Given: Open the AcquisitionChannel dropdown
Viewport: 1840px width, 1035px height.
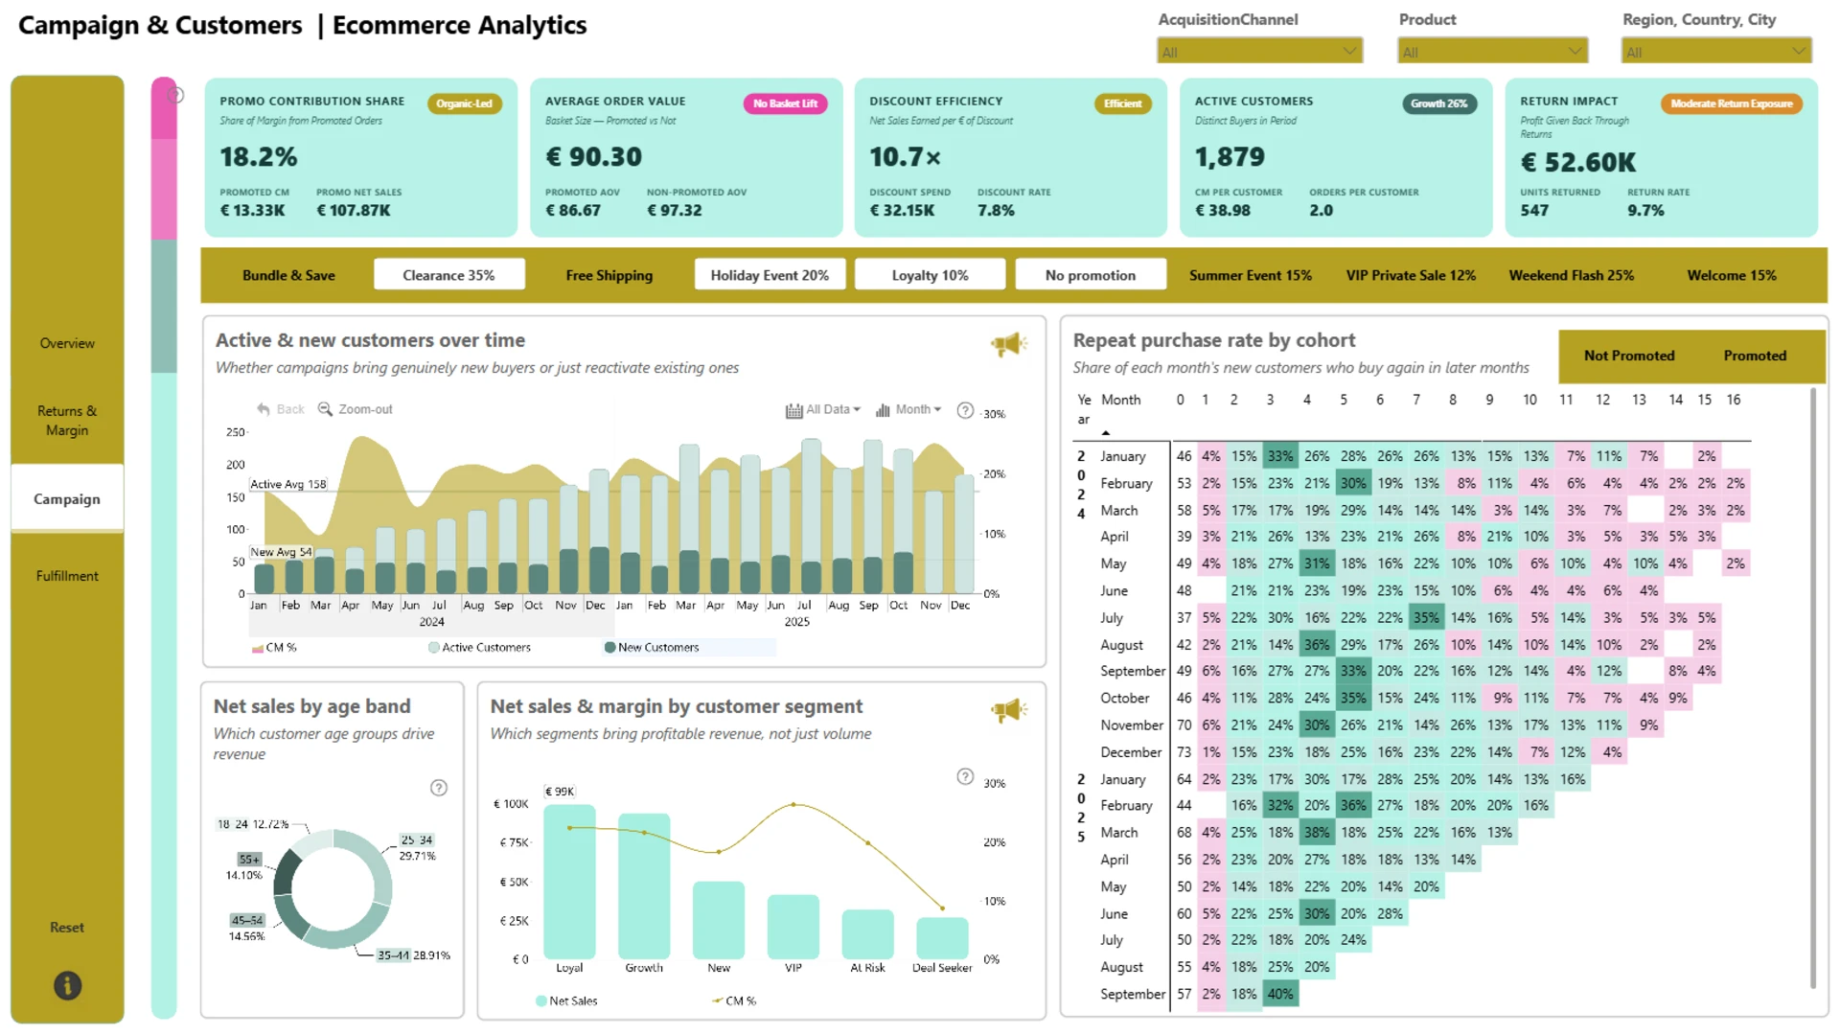Looking at the screenshot, I should click(1259, 52).
